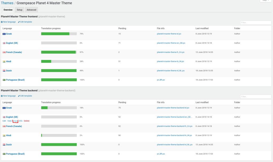
Task: Click the Dutch flag icon in backend table
Action: coord(4,145)
